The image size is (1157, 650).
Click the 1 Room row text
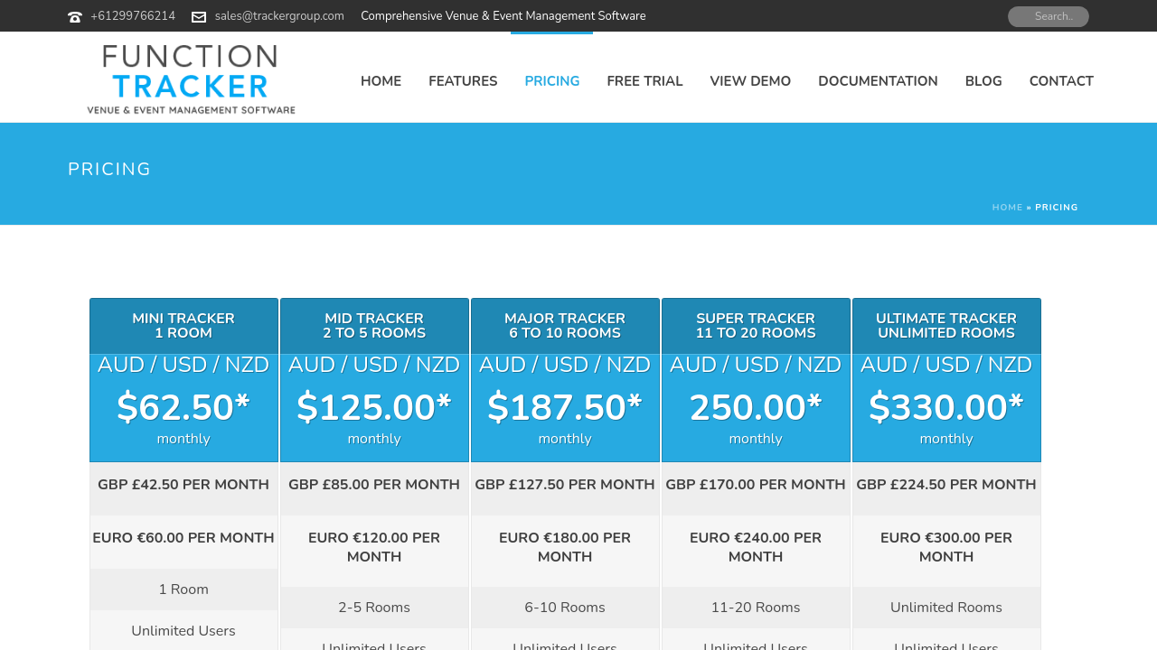tap(183, 590)
